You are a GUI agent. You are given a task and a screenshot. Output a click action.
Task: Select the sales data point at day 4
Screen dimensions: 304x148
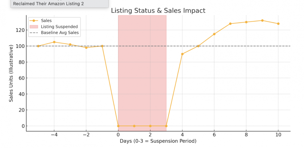[x=182, y=54]
